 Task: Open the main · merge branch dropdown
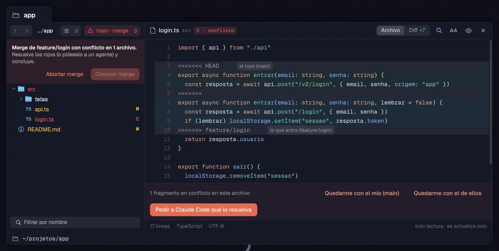click(x=112, y=31)
